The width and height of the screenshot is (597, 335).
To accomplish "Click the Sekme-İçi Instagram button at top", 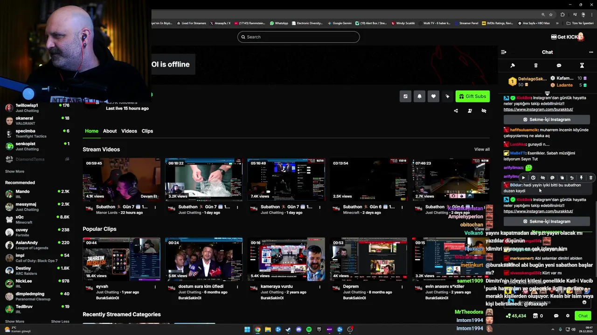I will 547,120.
